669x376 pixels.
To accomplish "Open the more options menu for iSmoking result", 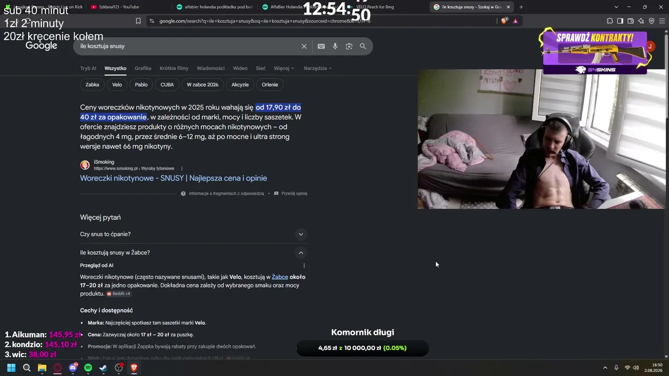I will [x=182, y=169].
